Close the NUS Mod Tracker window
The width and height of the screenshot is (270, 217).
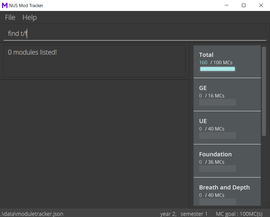pos(261,5)
